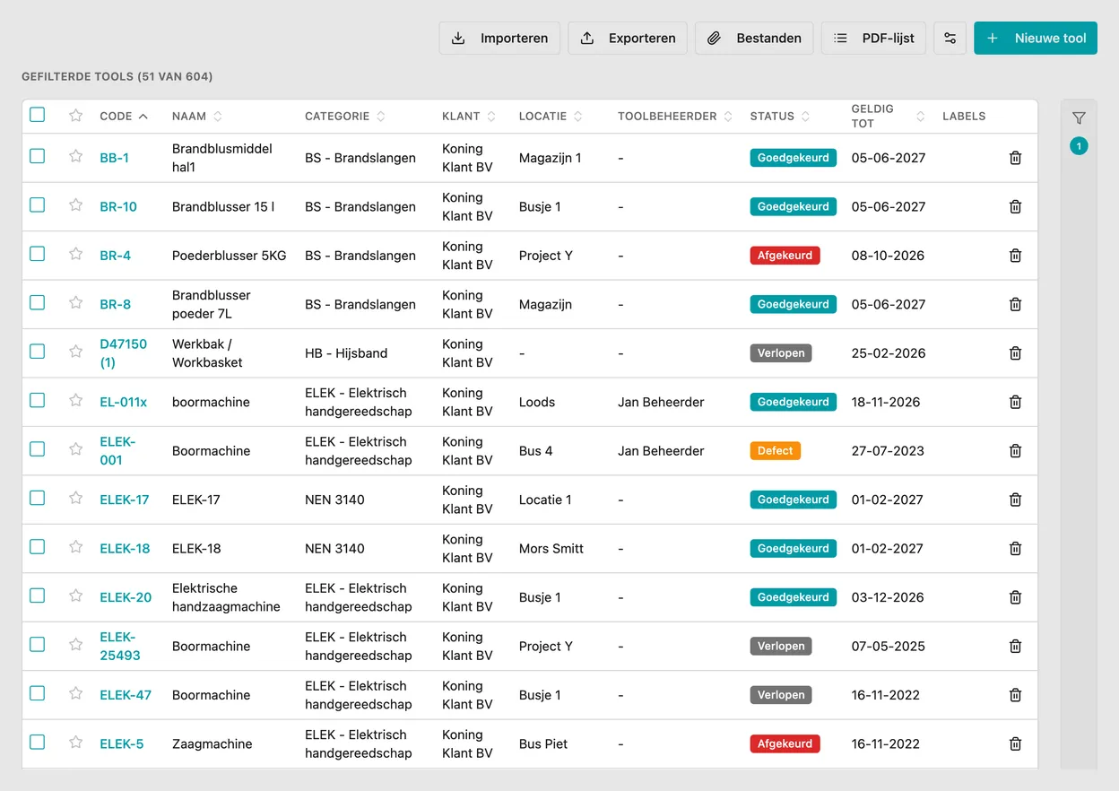Select ELEK-5 row checkbox
Image resolution: width=1119 pixels, height=791 pixels.
tap(37, 742)
